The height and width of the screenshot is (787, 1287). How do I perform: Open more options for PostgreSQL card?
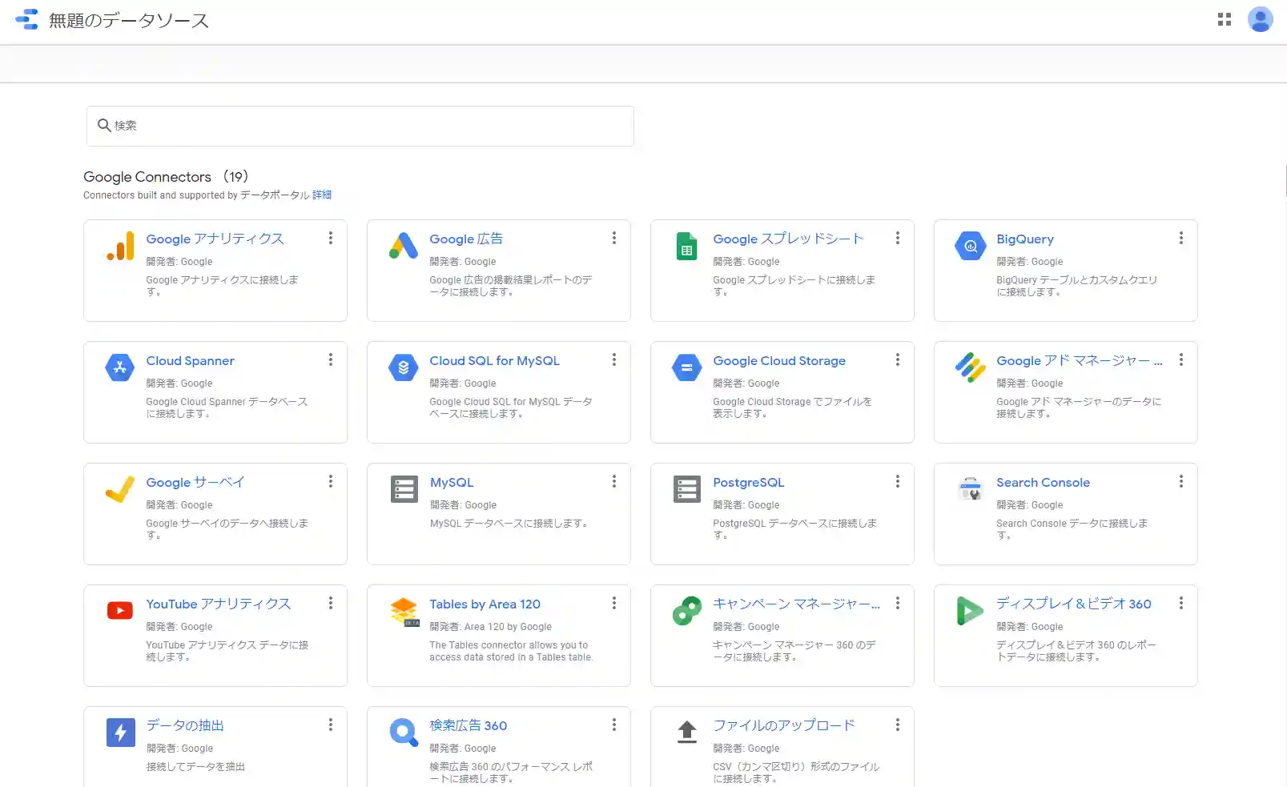(x=897, y=482)
